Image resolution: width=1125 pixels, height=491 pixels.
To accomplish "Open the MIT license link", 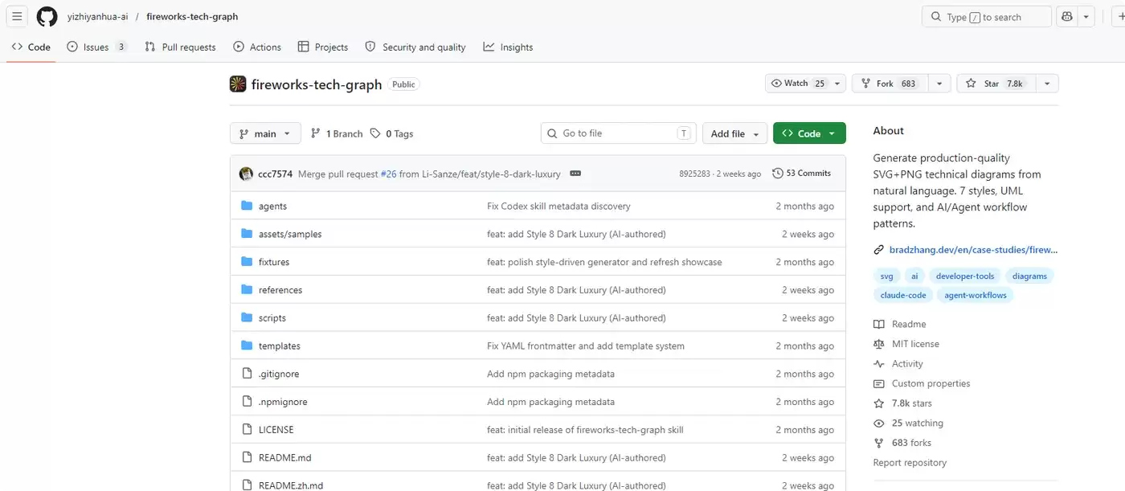I will point(906,344).
